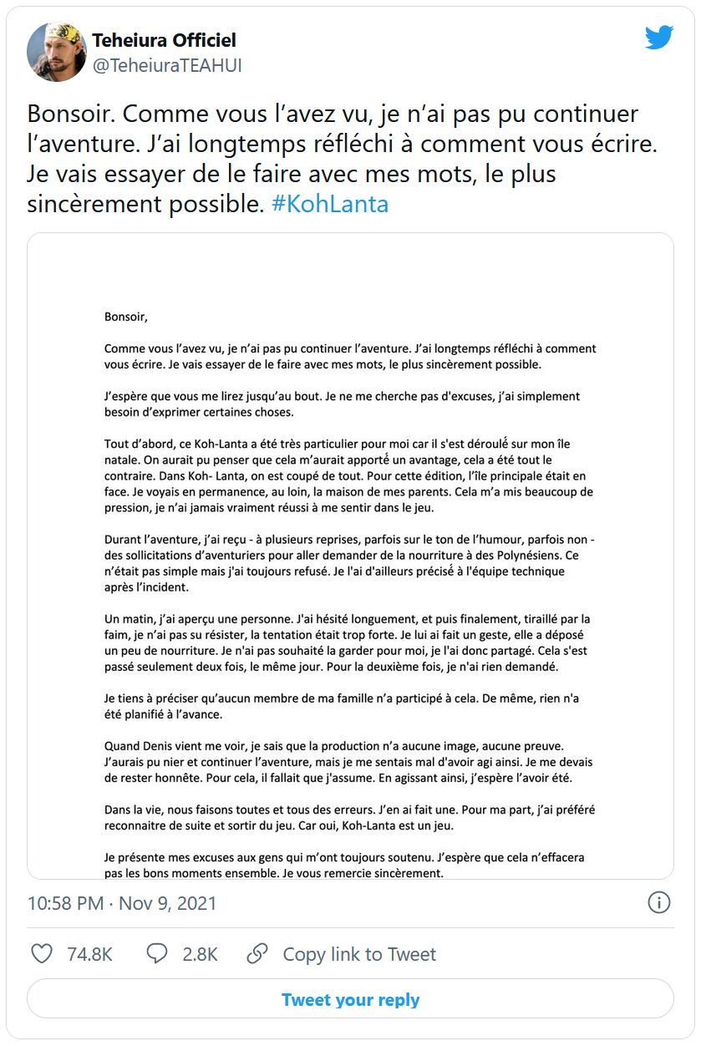Like the tweet with the heart icon
The image size is (701, 1046).
pyautogui.click(x=42, y=953)
